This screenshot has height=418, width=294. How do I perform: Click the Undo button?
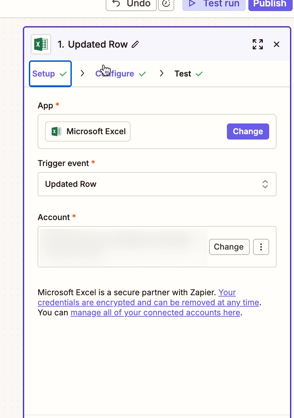click(131, 4)
